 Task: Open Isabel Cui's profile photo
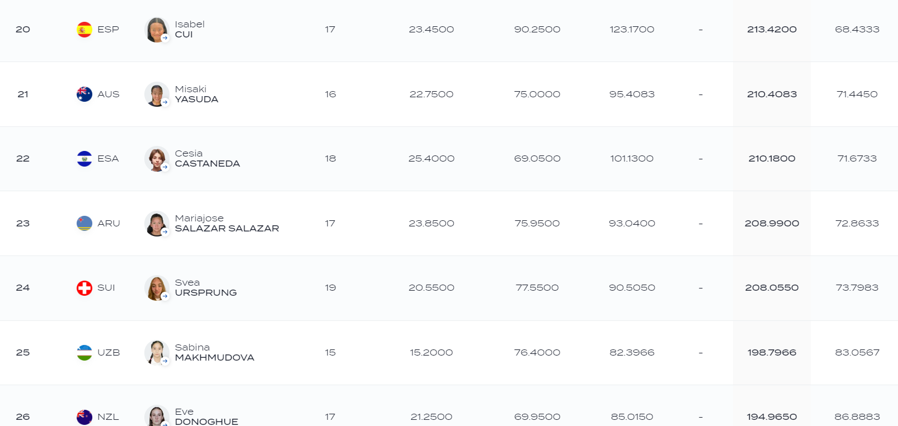point(157,30)
